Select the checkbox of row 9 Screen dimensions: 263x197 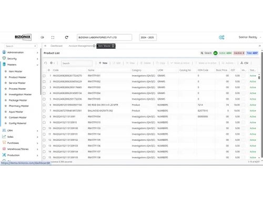click(x=44, y=122)
